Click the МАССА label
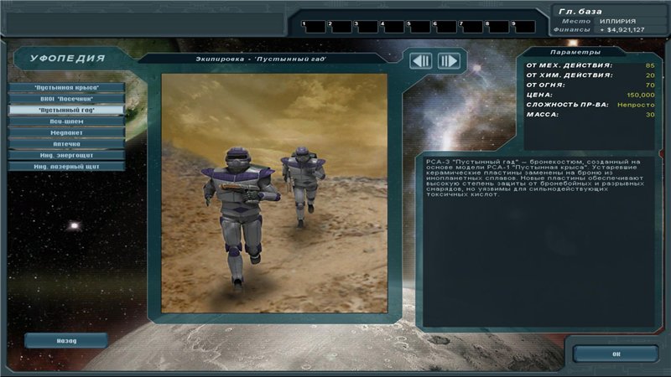This screenshot has width=671, height=377. tap(542, 115)
